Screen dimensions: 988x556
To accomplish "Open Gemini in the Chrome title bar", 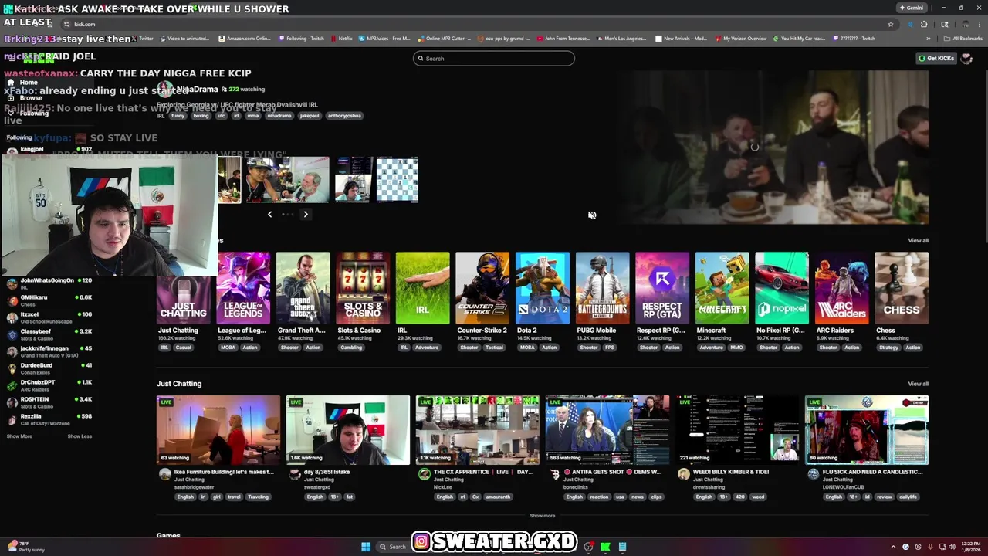I will [912, 8].
